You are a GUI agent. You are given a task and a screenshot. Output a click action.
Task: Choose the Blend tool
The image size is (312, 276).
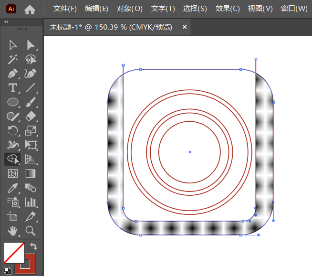click(31, 188)
